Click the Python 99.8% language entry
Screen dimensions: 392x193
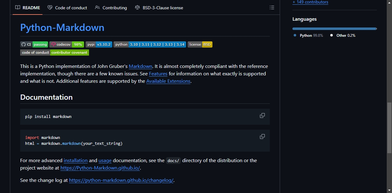coord(309,36)
